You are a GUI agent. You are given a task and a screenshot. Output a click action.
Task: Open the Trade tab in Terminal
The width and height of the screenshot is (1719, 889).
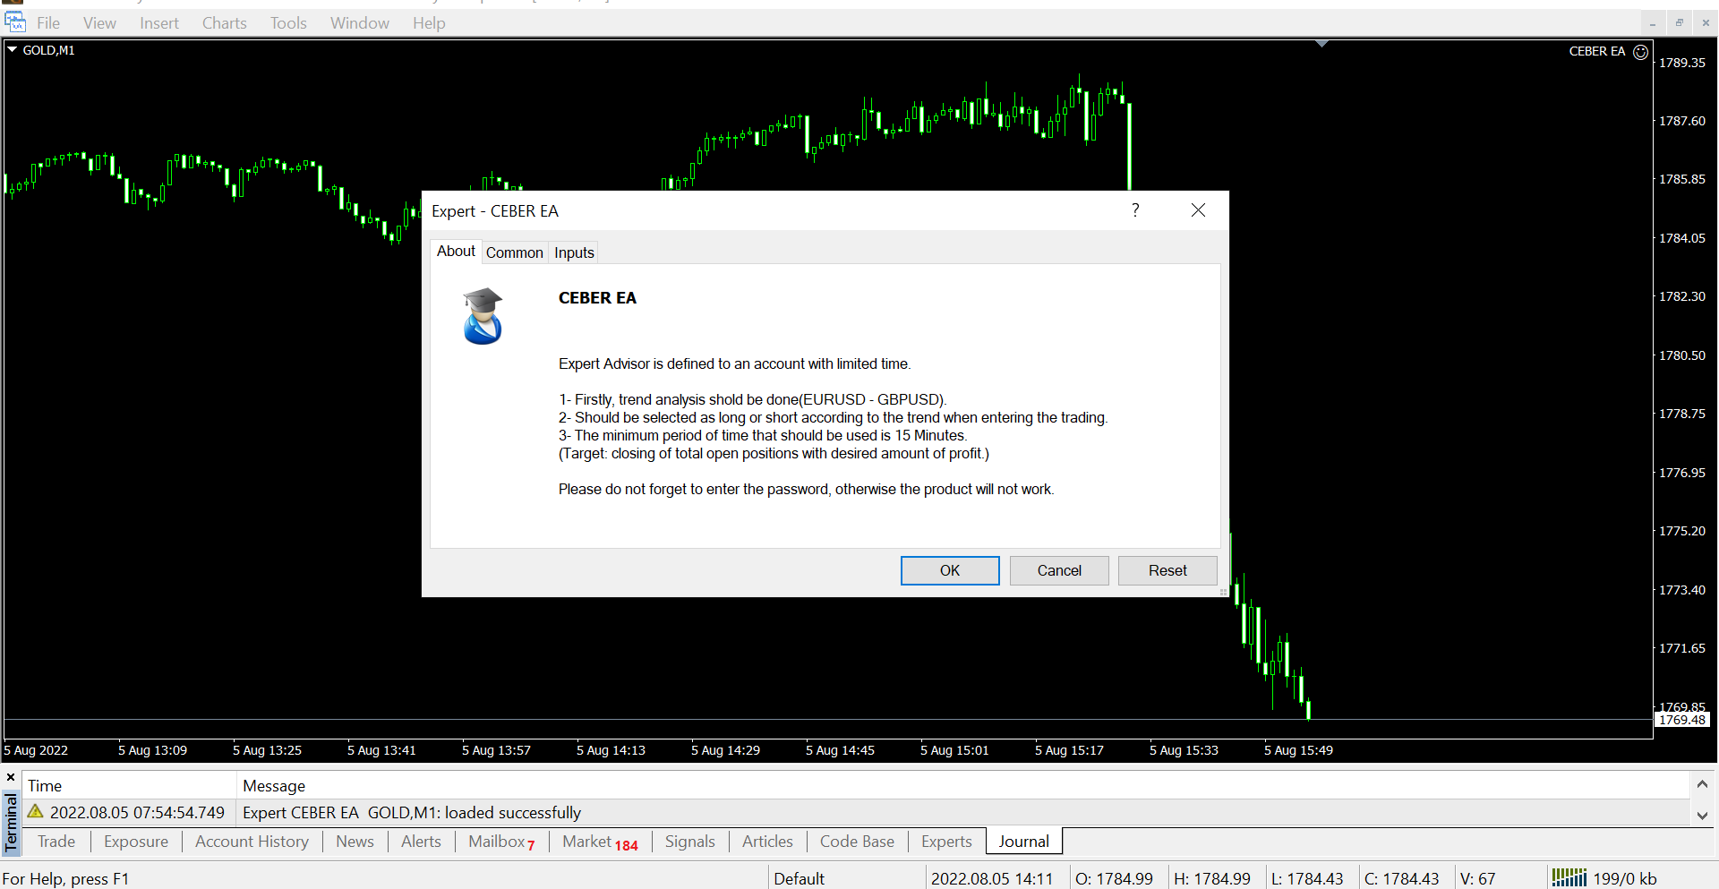coord(56,842)
